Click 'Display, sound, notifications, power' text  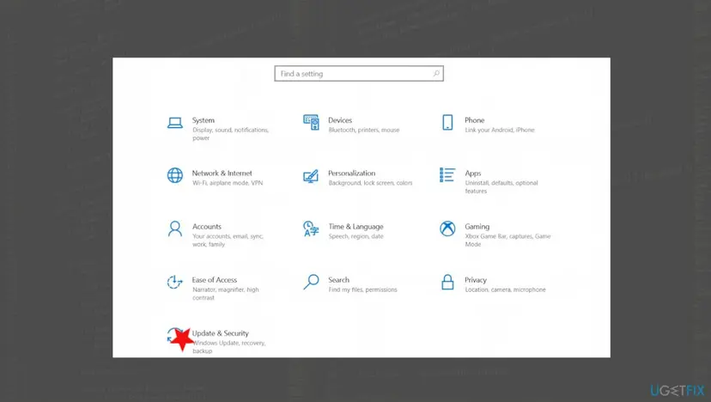pyautogui.click(x=231, y=134)
